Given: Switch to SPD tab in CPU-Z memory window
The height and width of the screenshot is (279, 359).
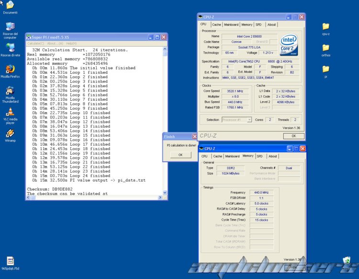Looking at the screenshot, I should 259,156.
